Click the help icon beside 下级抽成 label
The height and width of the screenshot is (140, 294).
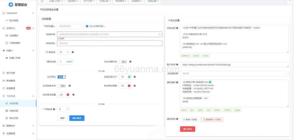[x=54, y=109]
